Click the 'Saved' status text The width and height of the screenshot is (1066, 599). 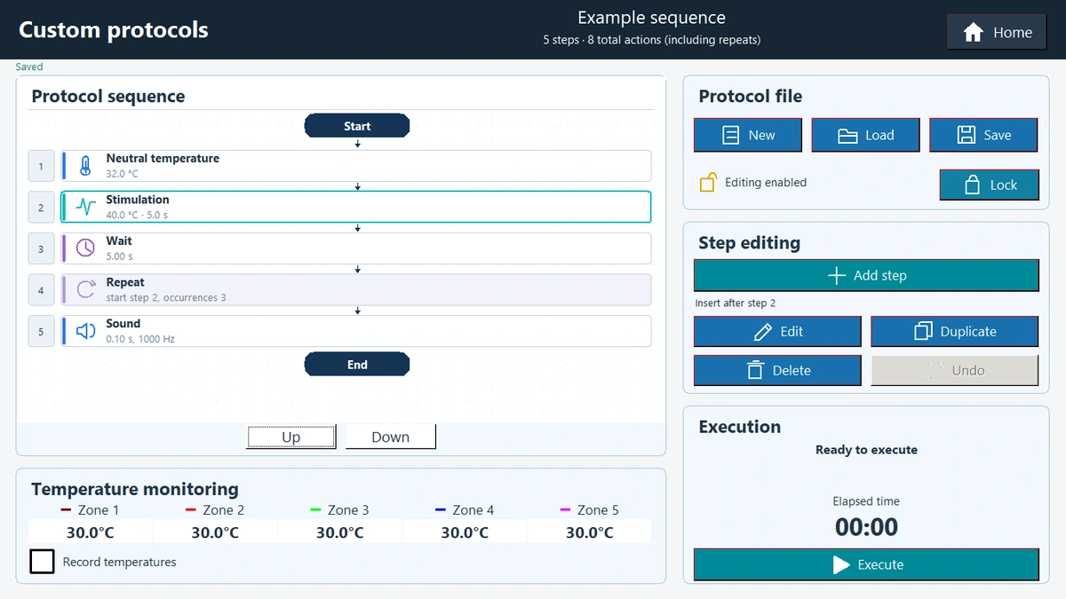pos(29,67)
